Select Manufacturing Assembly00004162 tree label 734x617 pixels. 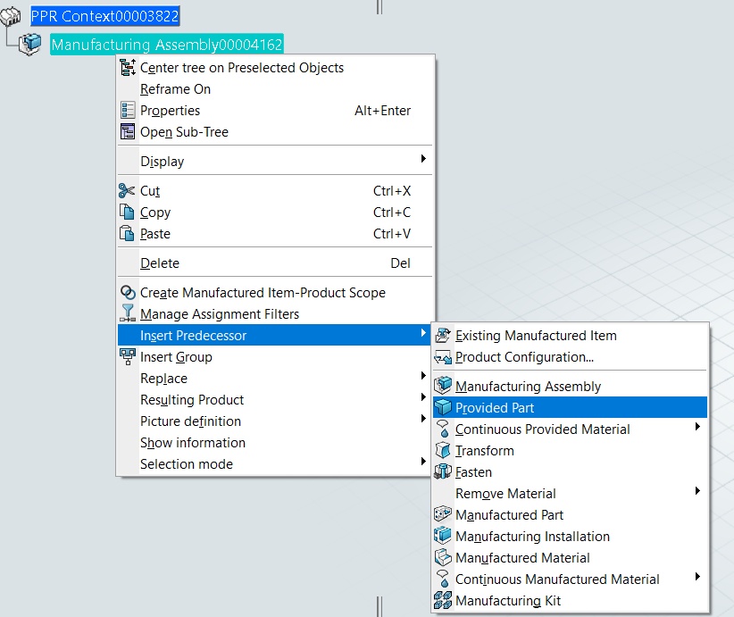167,45
